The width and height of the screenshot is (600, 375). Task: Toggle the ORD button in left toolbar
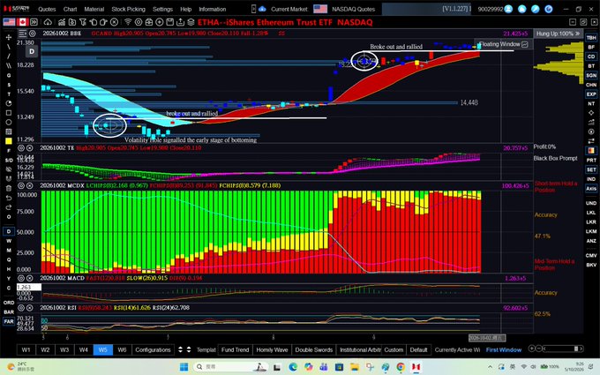click(9, 303)
